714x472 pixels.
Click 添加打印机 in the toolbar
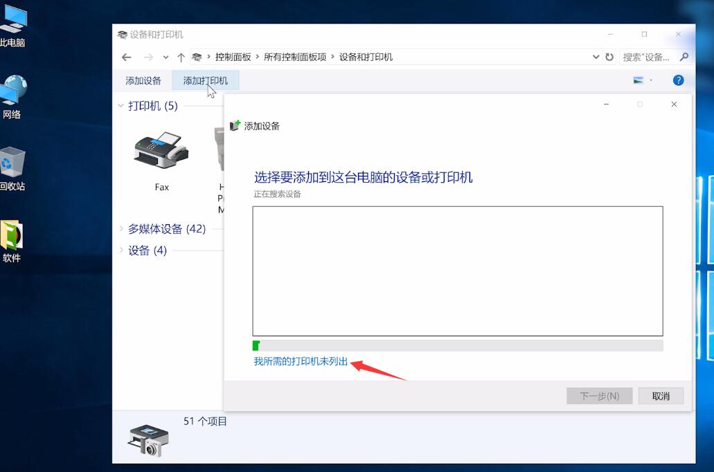205,80
